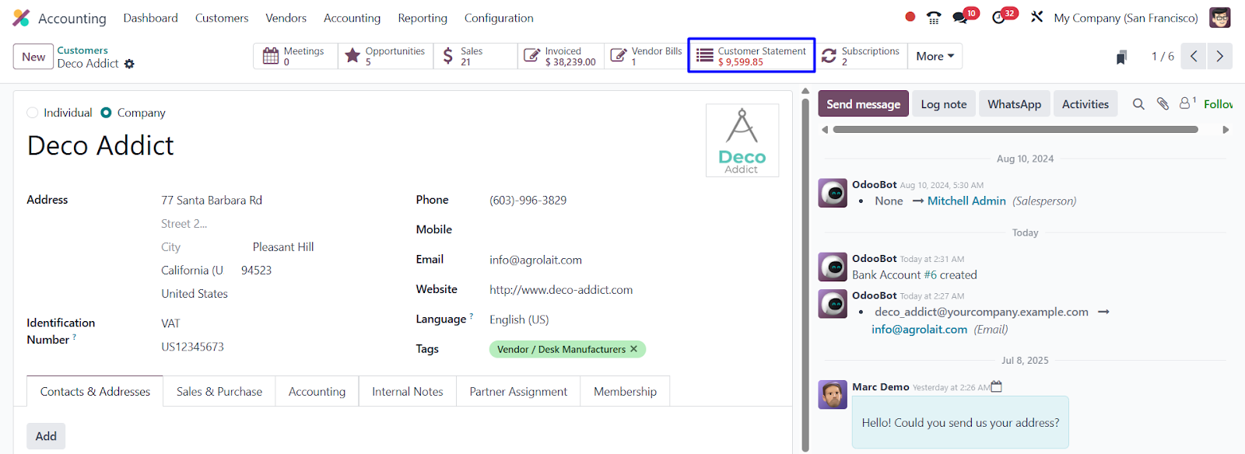Switch to Membership tab

point(625,391)
